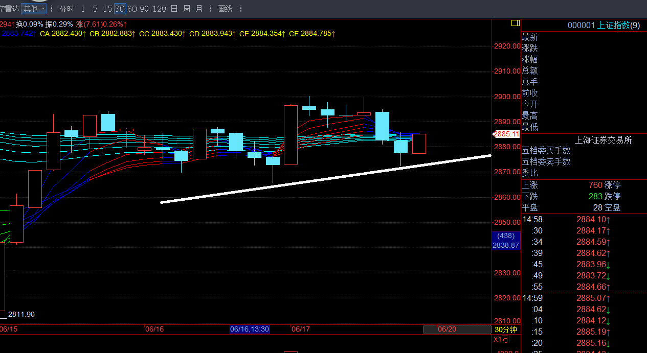The image size is (647, 353).
Task: Click the yellow panel layout icon
Action: [x=515, y=23]
